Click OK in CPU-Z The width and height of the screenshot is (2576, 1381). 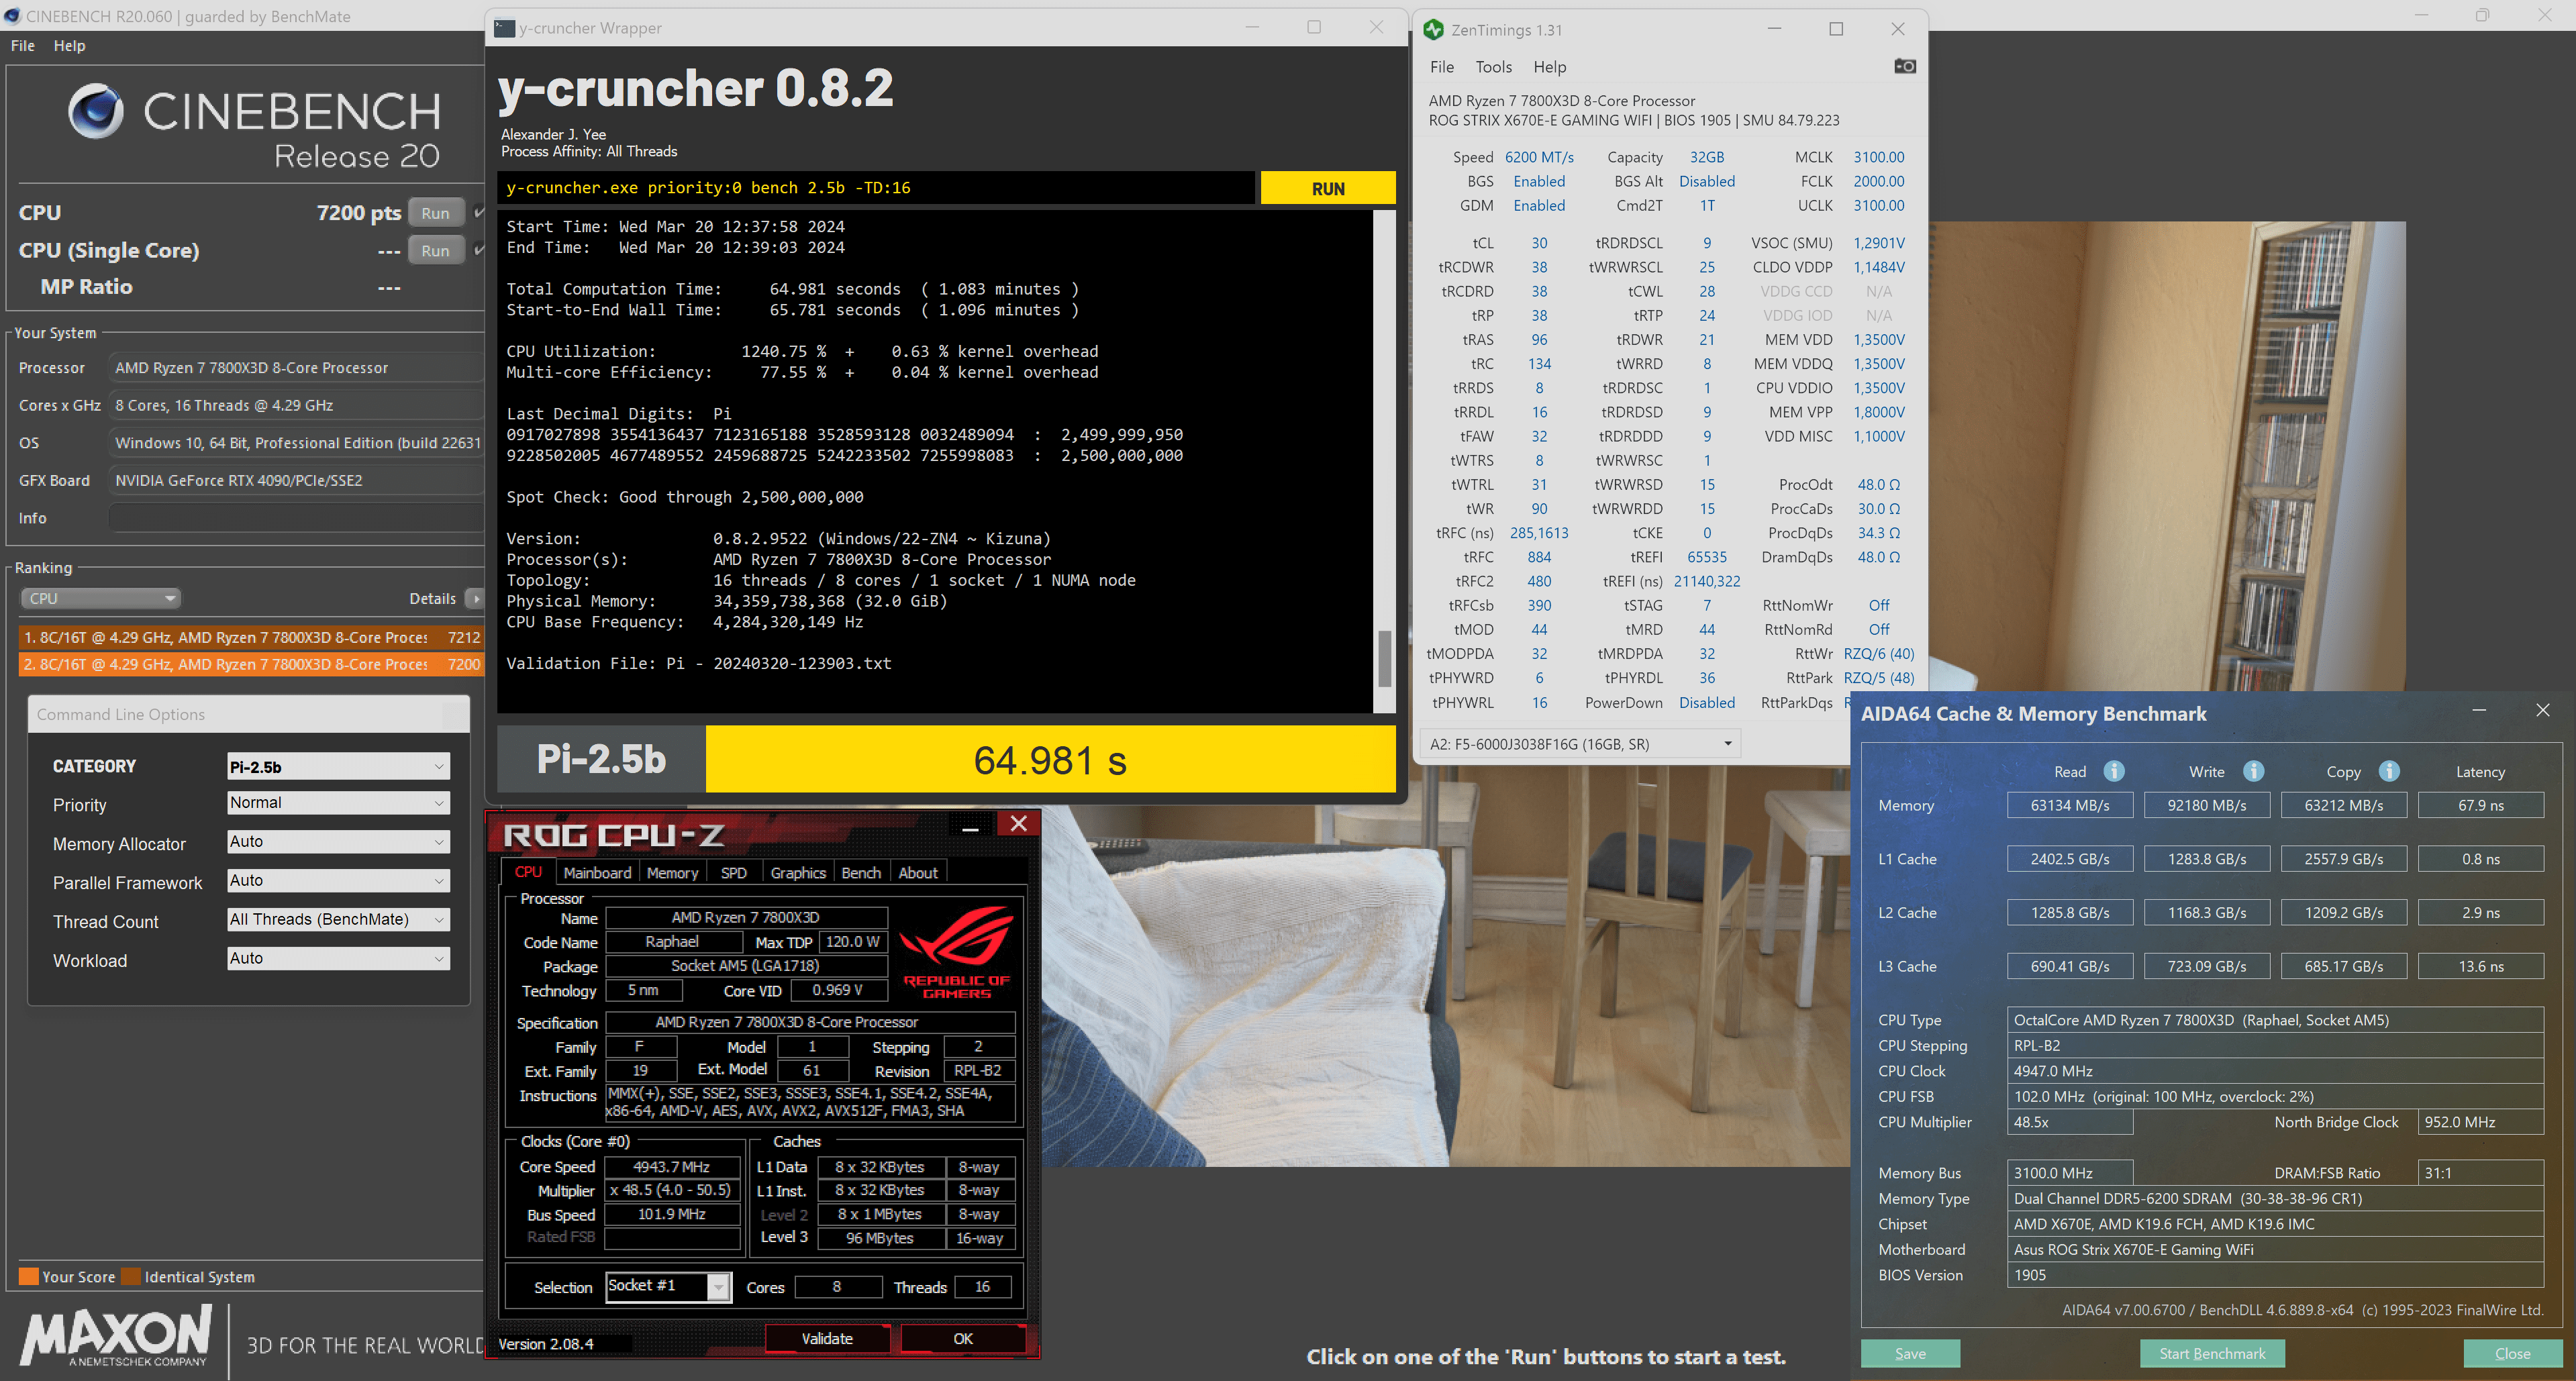point(963,1339)
